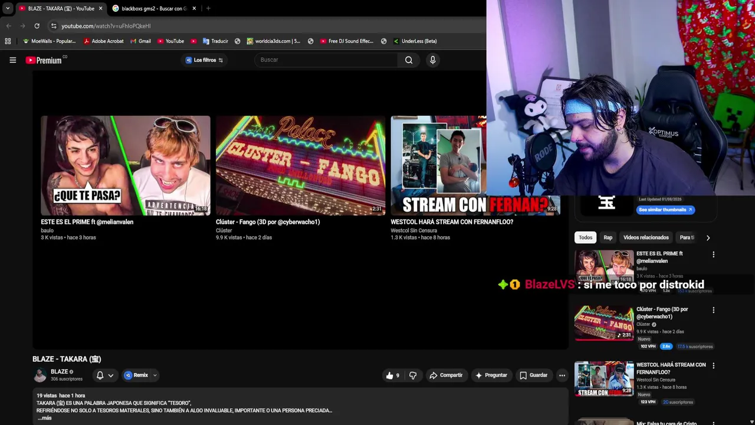Open worldcia3ds.com bookmark
Image resolution: width=755 pixels, height=425 pixels.
tap(274, 41)
